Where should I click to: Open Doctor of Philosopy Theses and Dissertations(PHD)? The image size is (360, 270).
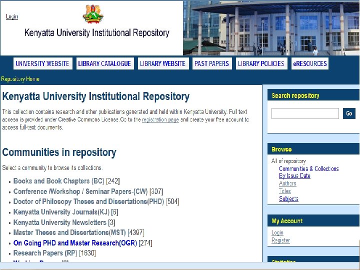click(x=88, y=201)
